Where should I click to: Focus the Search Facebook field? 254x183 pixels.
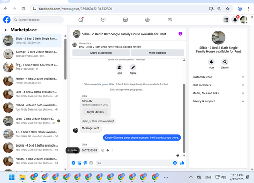[38, 20]
